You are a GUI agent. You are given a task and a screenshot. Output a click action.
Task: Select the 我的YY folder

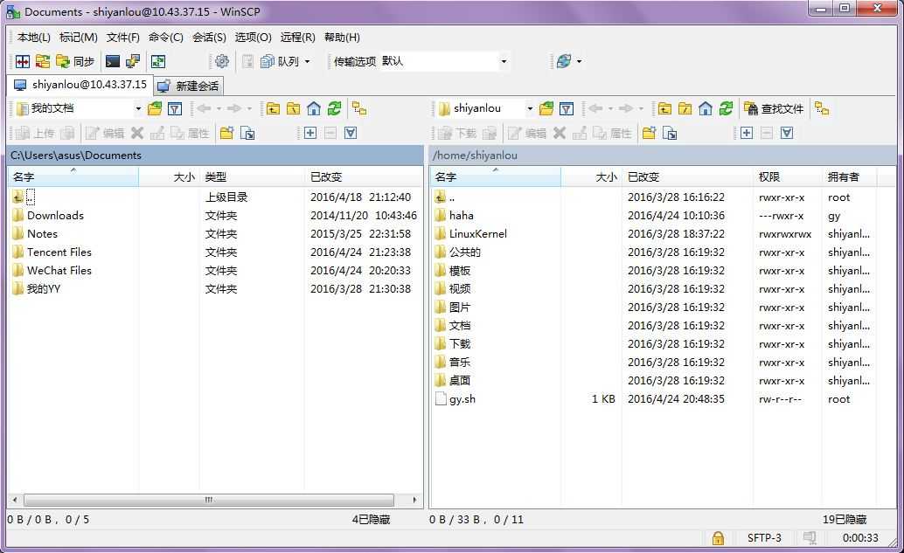pos(43,289)
